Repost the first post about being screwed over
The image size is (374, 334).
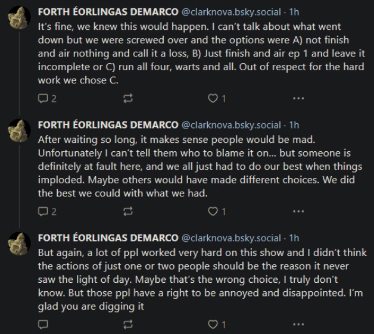[127, 99]
